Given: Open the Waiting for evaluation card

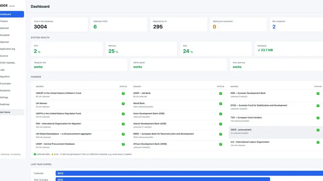Looking at the screenshot, I should click(238, 24).
